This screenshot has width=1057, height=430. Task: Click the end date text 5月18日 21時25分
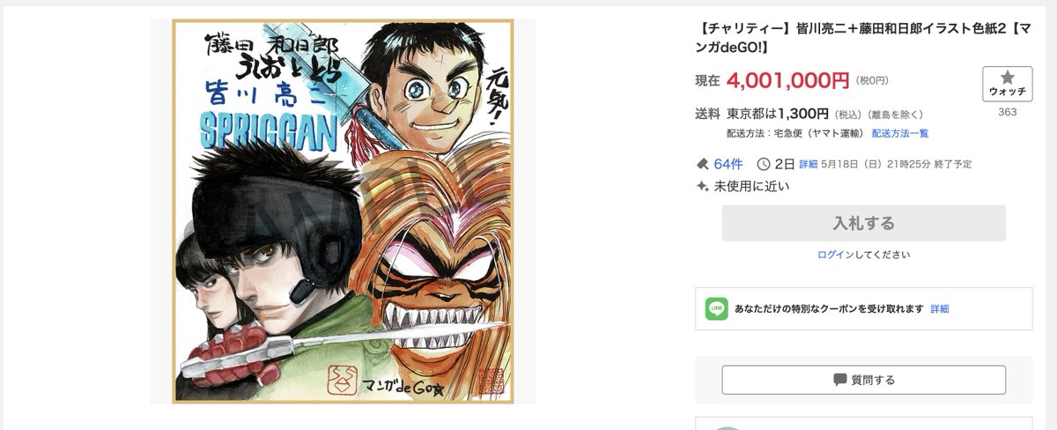pos(897,165)
